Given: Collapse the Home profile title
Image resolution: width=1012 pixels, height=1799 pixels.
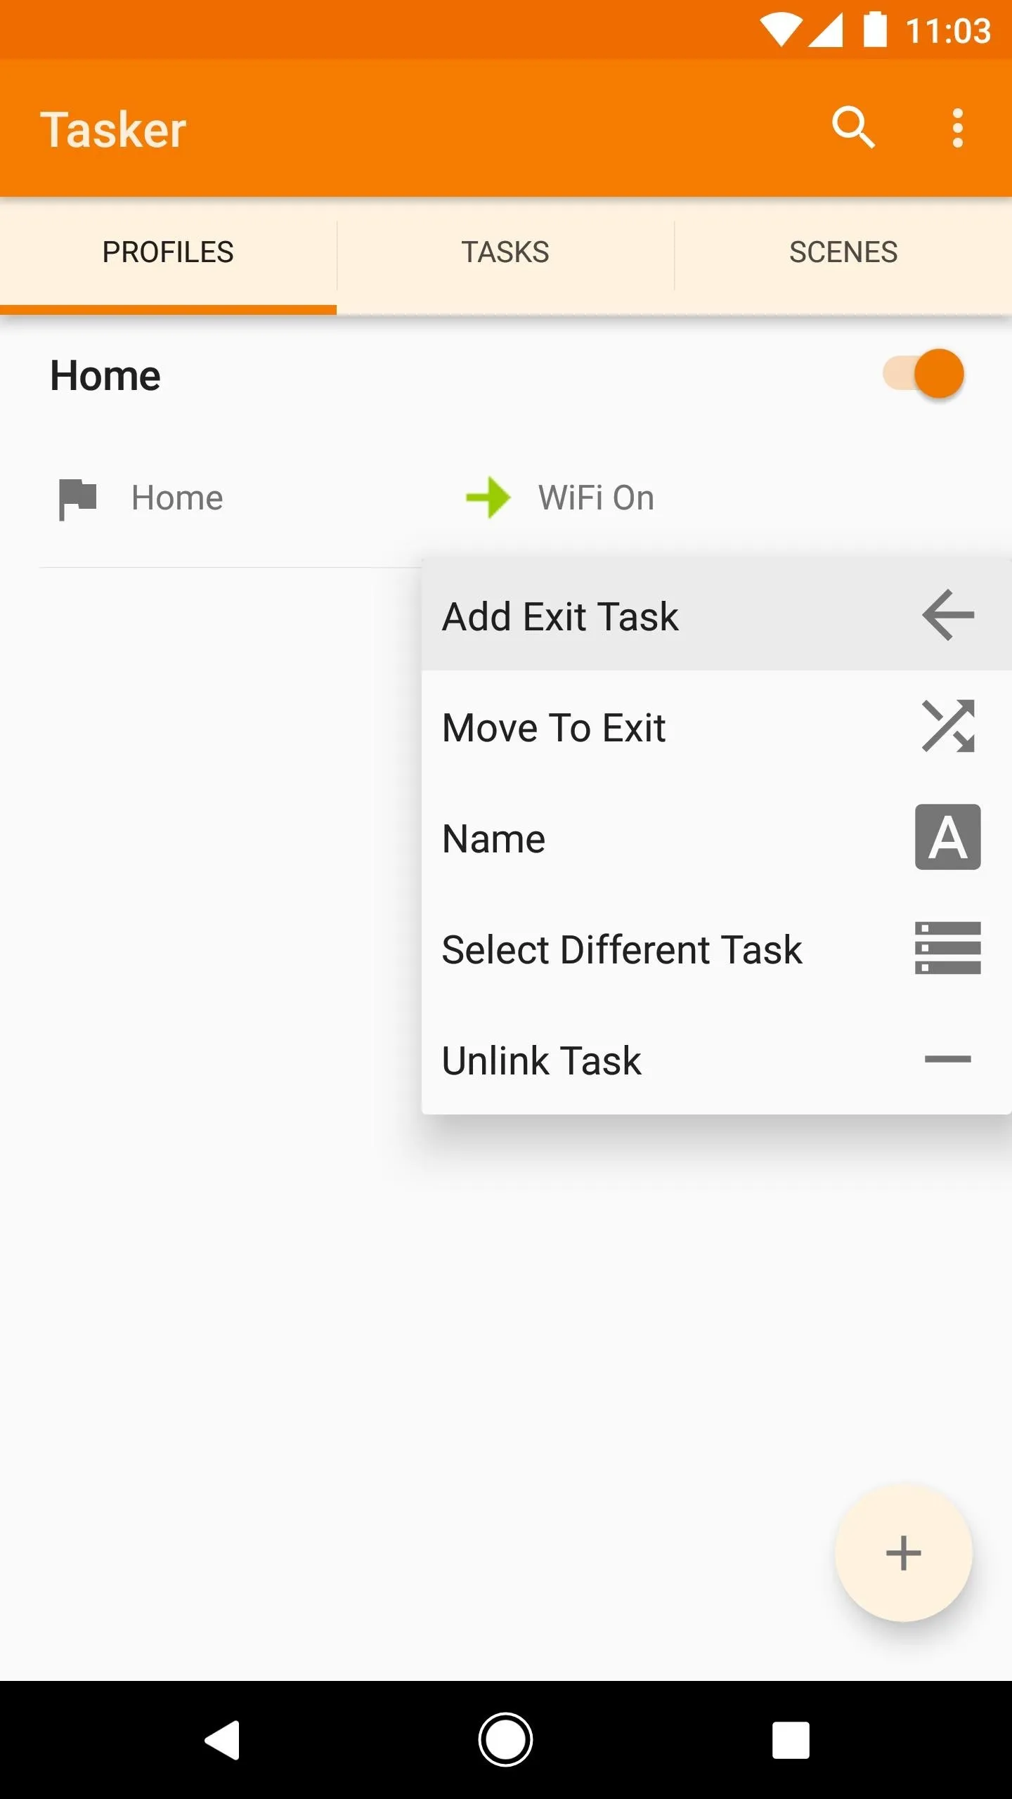Looking at the screenshot, I should coord(105,375).
